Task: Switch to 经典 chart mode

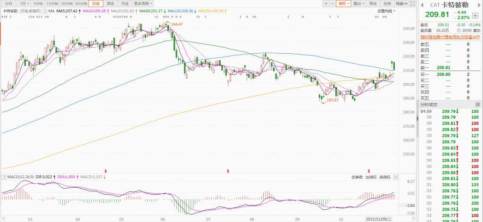Action: (387, 3)
